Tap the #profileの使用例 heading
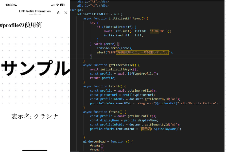Image resolution: width=226 pixels, height=152 pixels. click(x=21, y=25)
